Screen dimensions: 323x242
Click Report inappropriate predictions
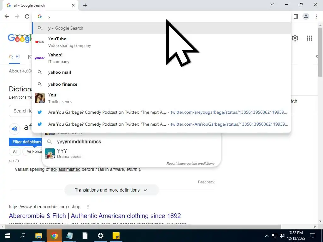click(x=190, y=164)
